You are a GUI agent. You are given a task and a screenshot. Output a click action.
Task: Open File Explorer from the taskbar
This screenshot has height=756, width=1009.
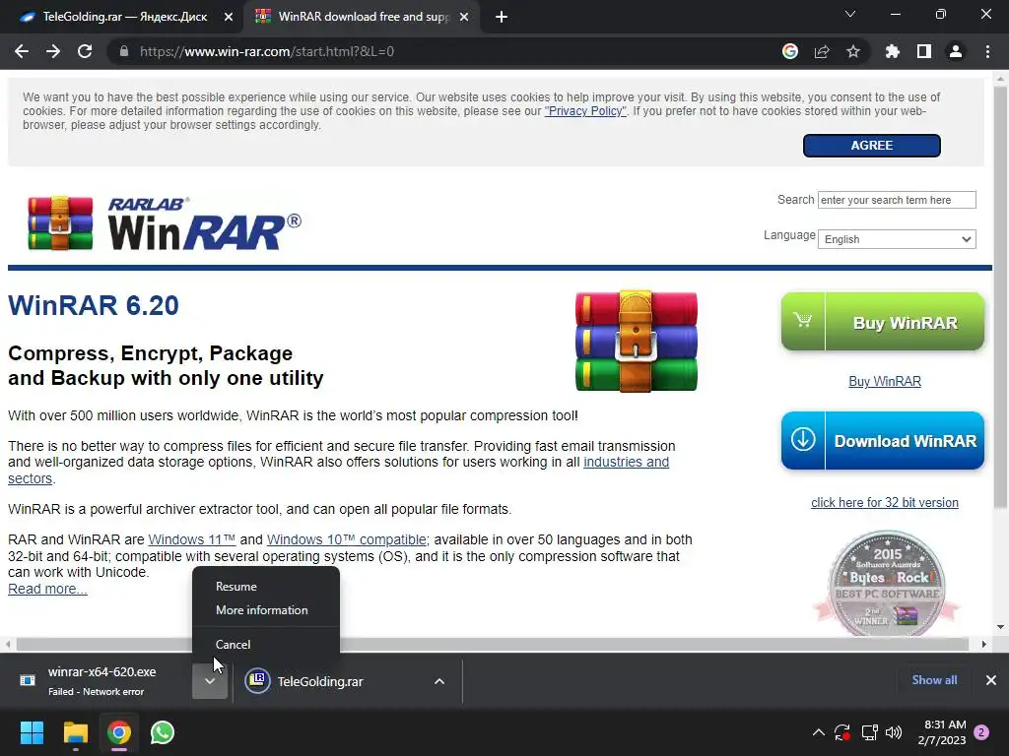(x=75, y=732)
